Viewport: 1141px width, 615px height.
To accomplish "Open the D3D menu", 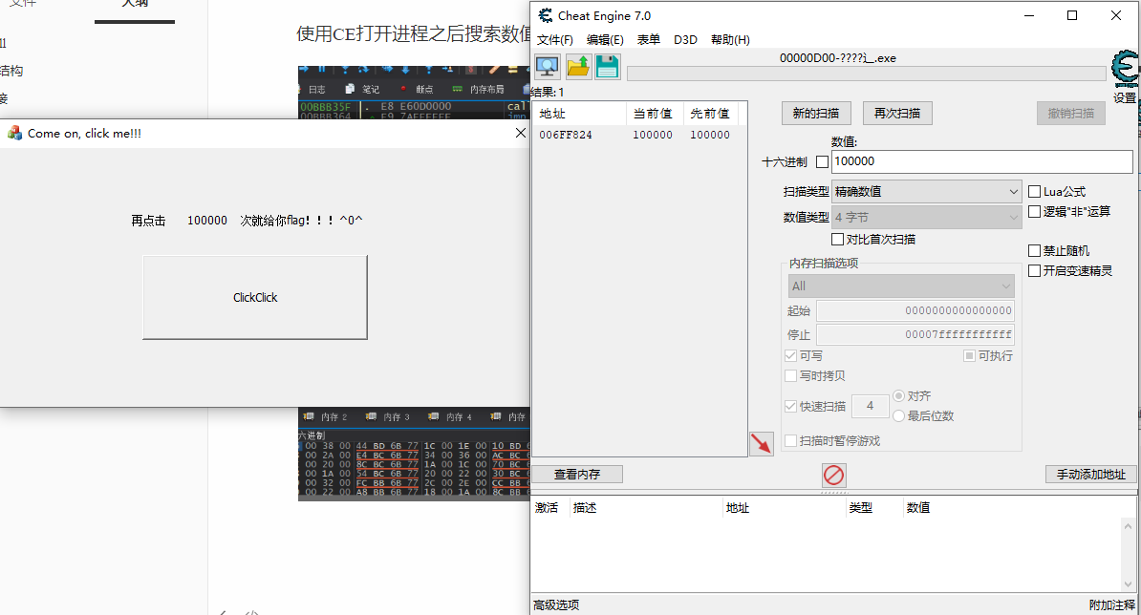I will 685,40.
